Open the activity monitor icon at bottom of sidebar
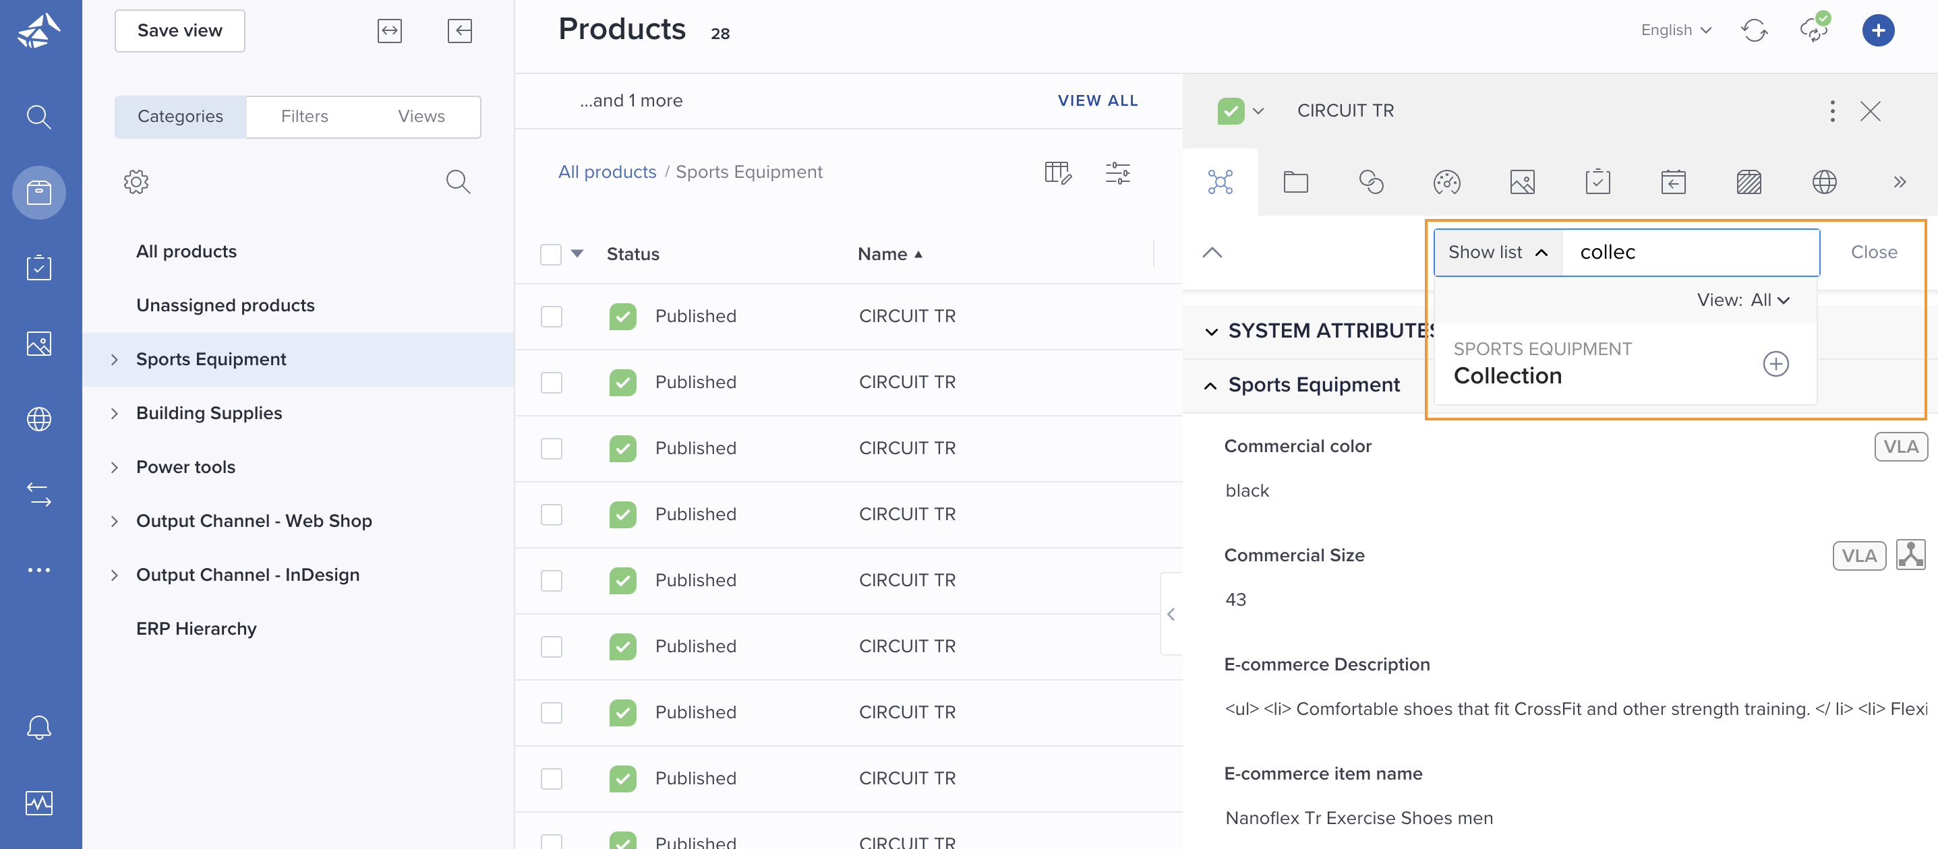This screenshot has height=849, width=1938. [x=39, y=803]
